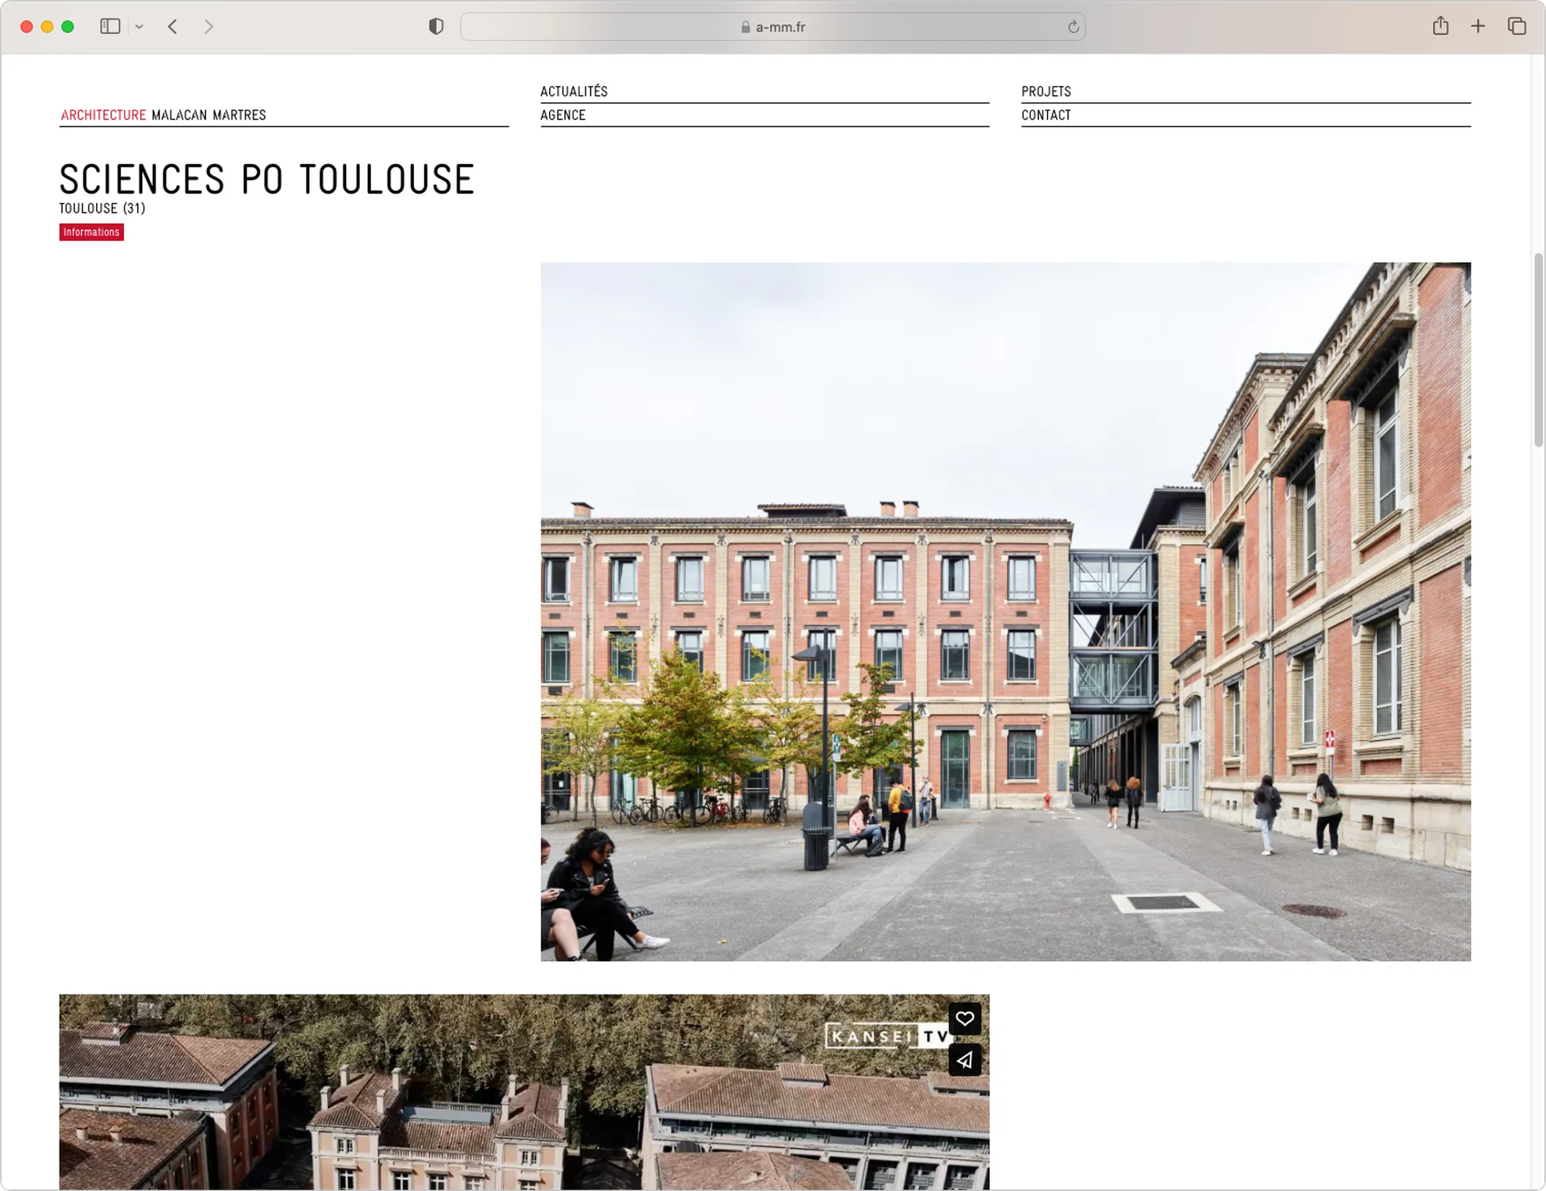Viewport: 1546px width, 1191px height.
Task: Click the lock icon in address bar
Action: click(745, 27)
